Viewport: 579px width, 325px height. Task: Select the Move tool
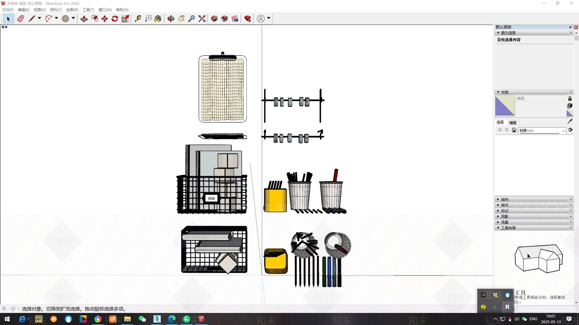tap(105, 18)
